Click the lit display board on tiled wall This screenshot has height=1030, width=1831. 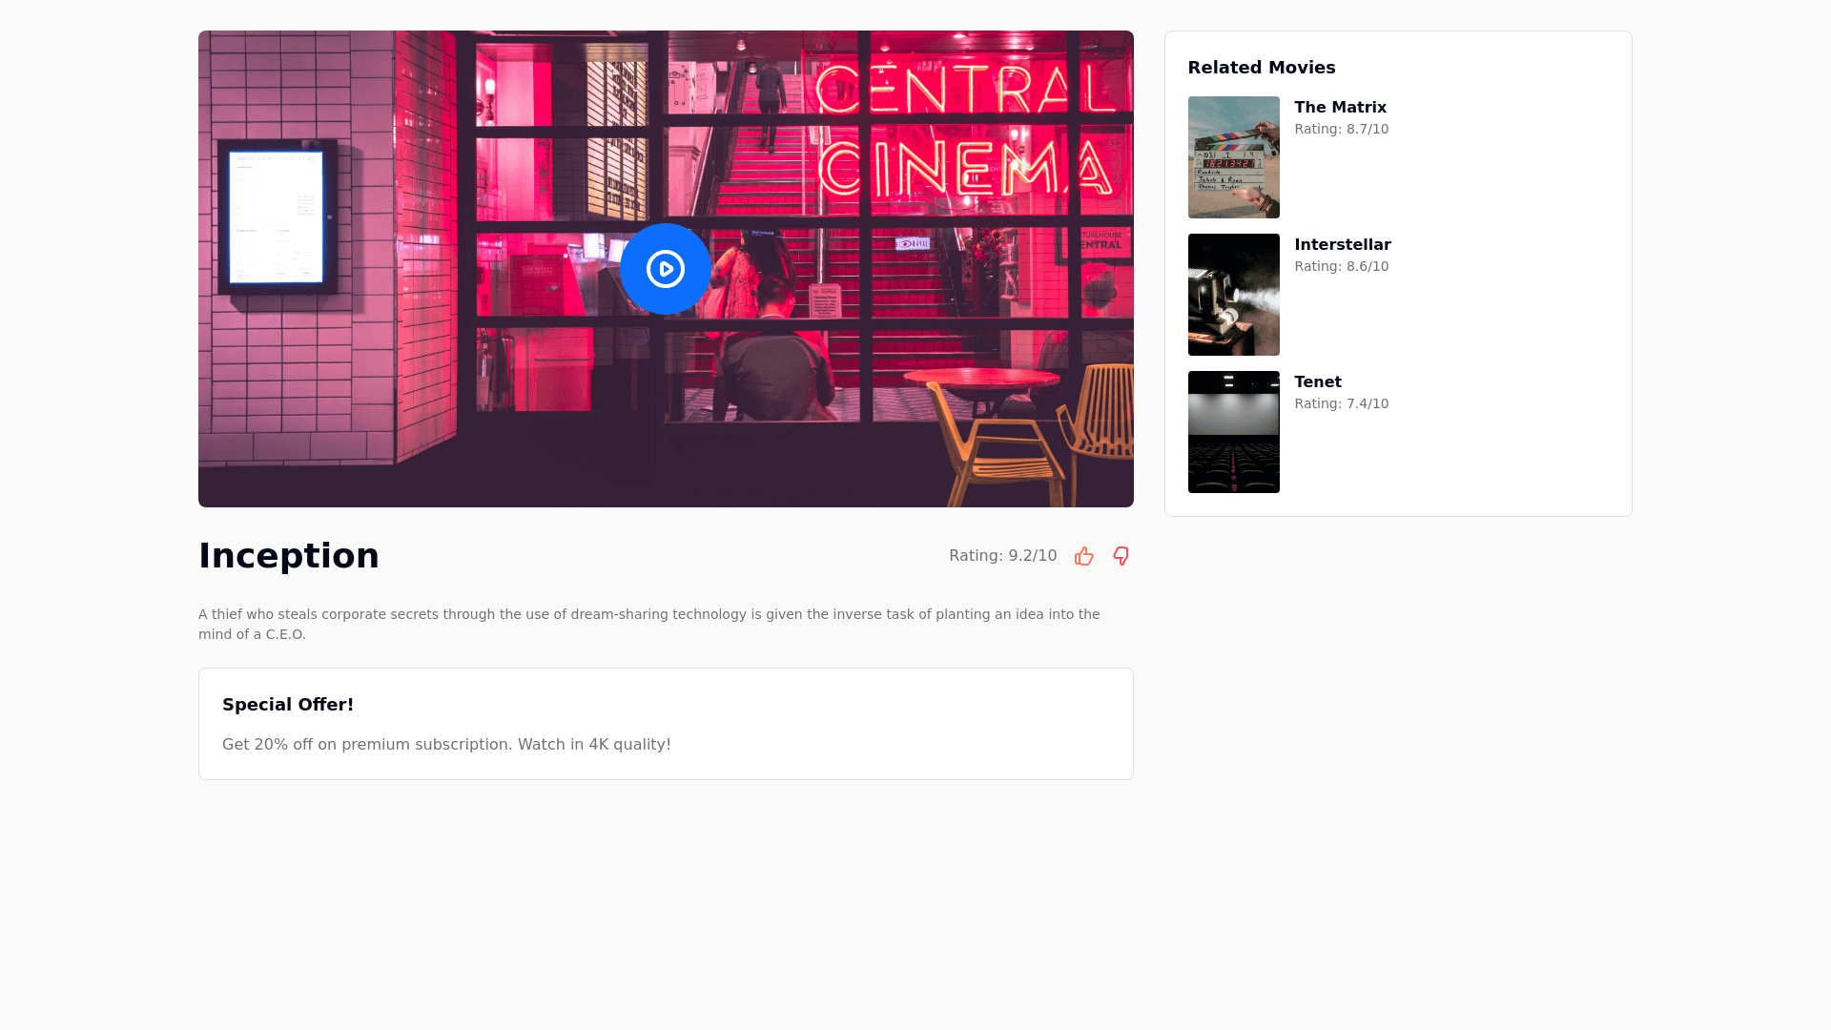pos(277,216)
